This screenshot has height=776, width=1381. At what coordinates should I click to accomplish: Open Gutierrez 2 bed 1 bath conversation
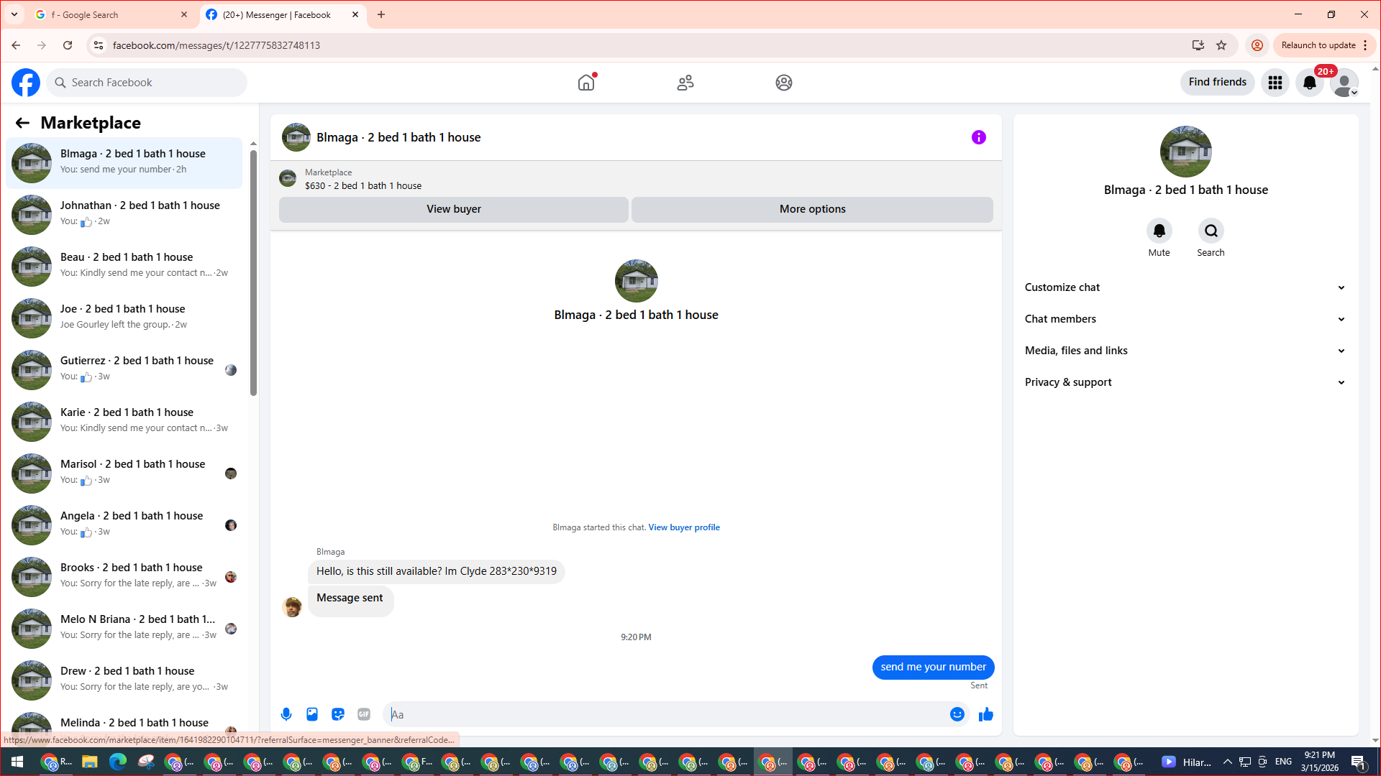coord(124,369)
